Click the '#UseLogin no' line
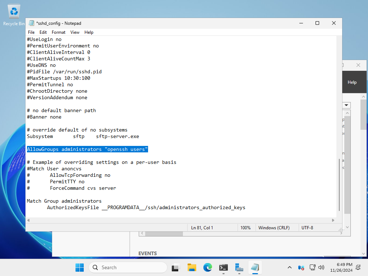368x276 pixels. pyautogui.click(x=44, y=39)
